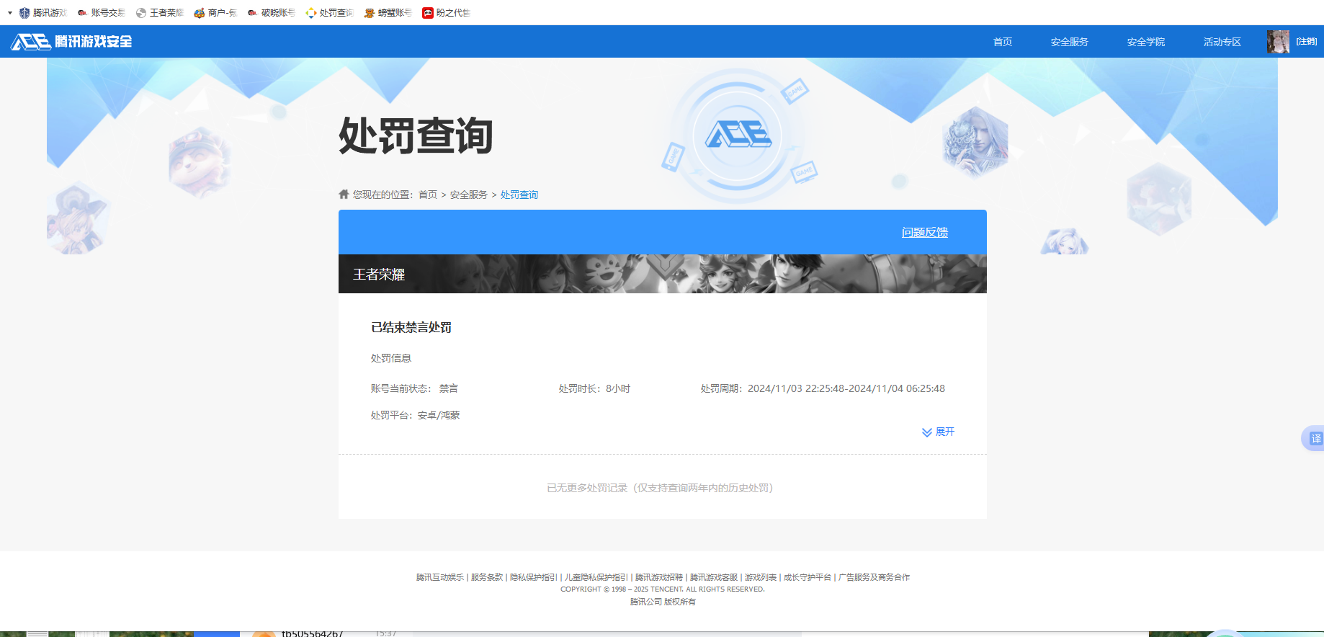This screenshot has height=637, width=1324.
Task: Open the 活动专区 navigation menu
Action: [1222, 42]
